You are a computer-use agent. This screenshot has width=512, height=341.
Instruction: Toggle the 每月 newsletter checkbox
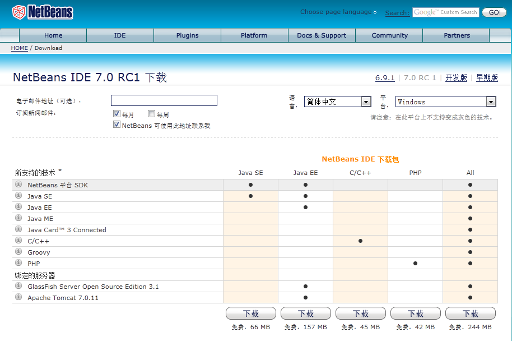tap(117, 113)
